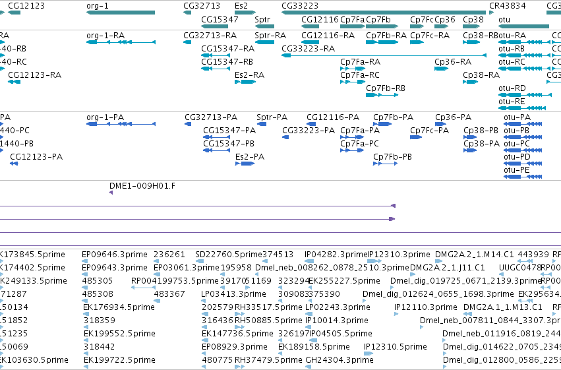Image resolution: width=561 pixels, height=370 pixels.
Task: Open the org-1-RA transcript label
Action: 105,36
